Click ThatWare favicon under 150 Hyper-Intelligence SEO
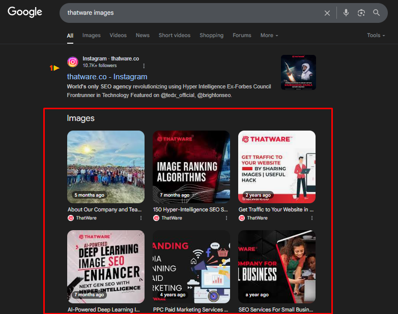The image size is (398, 314). (156, 218)
